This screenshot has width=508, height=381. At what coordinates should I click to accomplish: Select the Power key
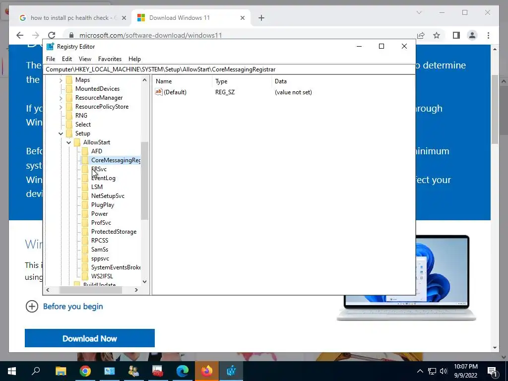pos(99,214)
